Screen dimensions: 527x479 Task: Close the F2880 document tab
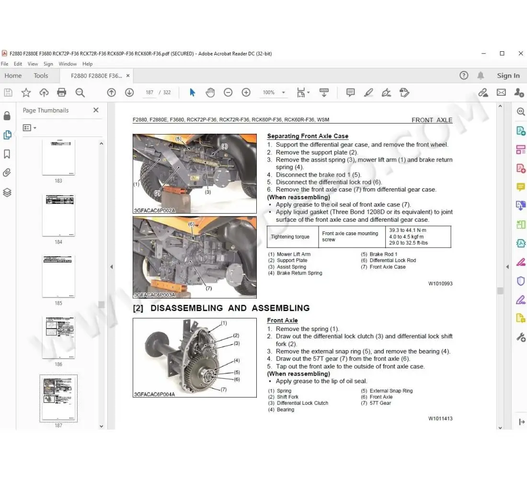(128, 76)
